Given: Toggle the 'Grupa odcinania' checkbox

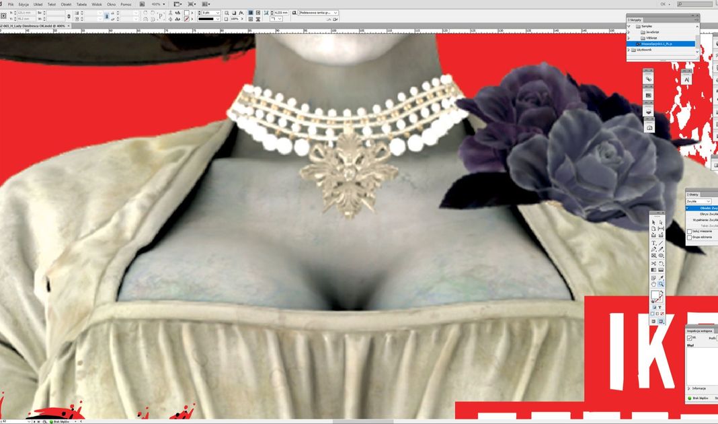Looking at the screenshot, I should [689, 238].
